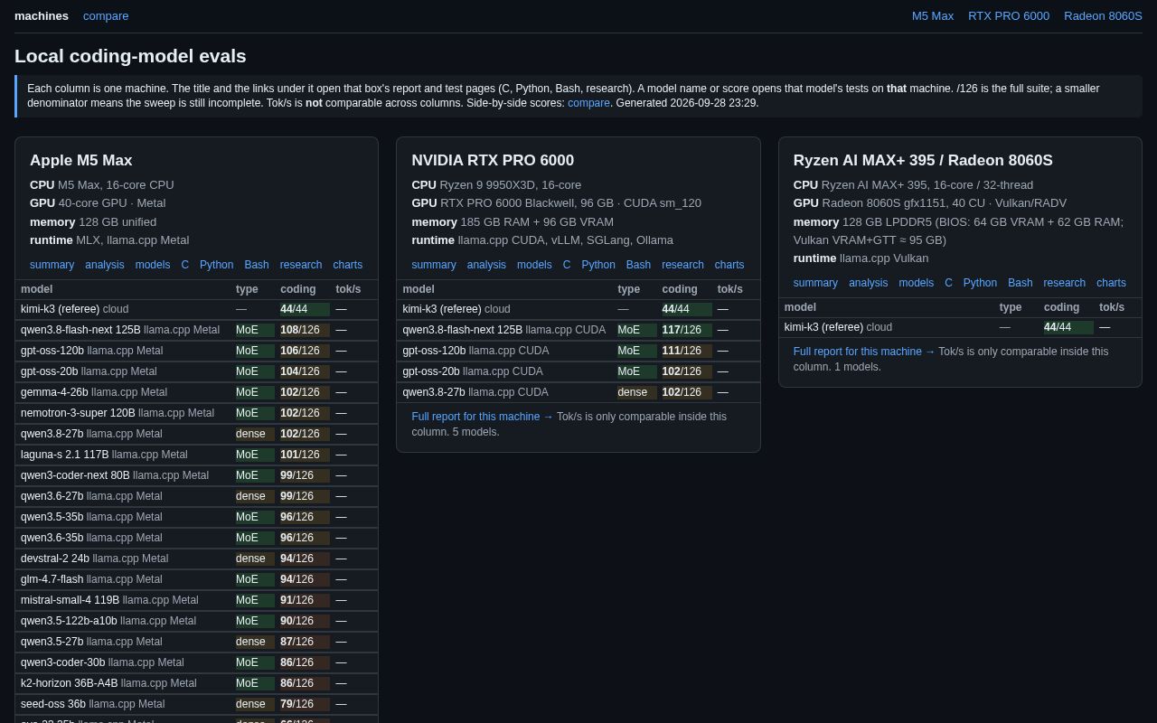Open analysis for the Ryzen AI MAX+ machine
The width and height of the screenshot is (1157, 723).
pos(869,283)
